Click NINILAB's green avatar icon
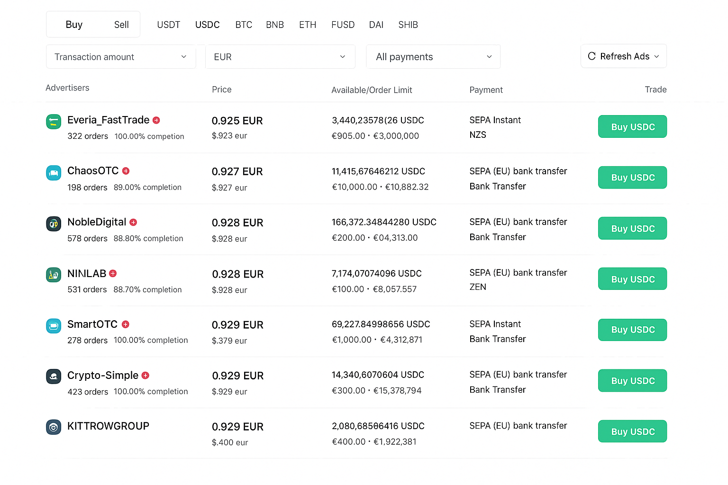This screenshot has width=728, height=485. [x=54, y=275]
